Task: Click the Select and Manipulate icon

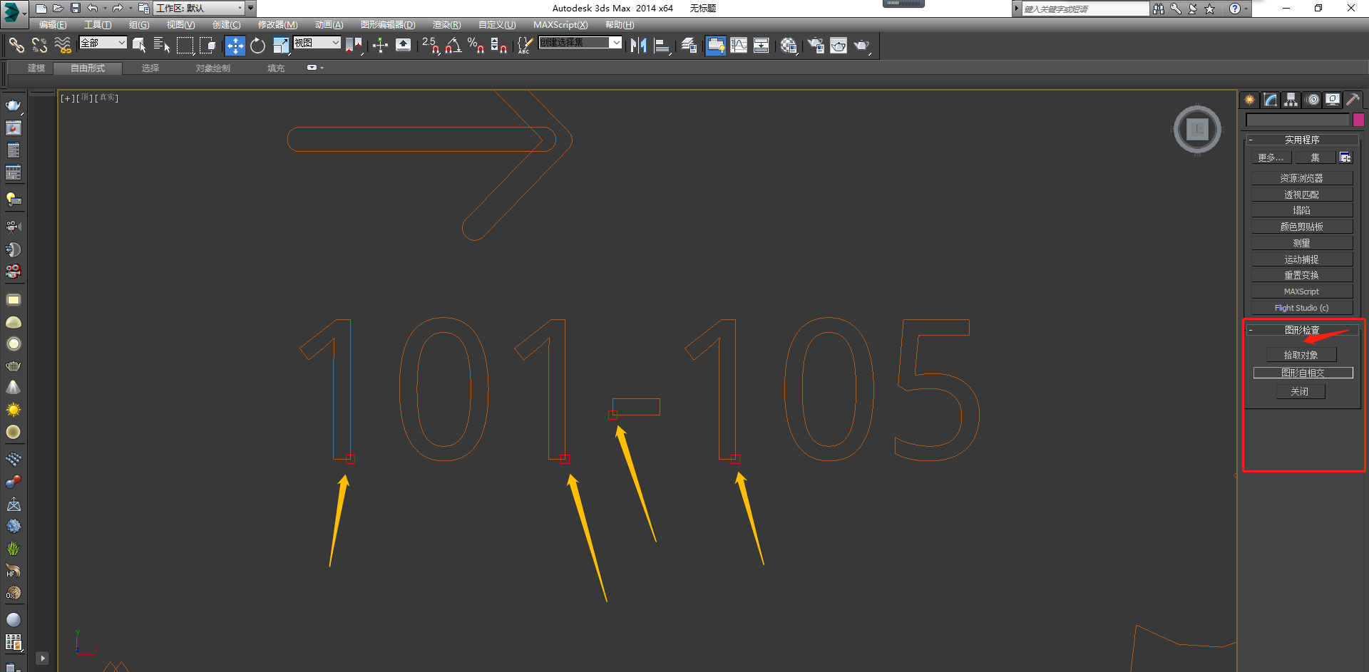Action: click(x=380, y=46)
